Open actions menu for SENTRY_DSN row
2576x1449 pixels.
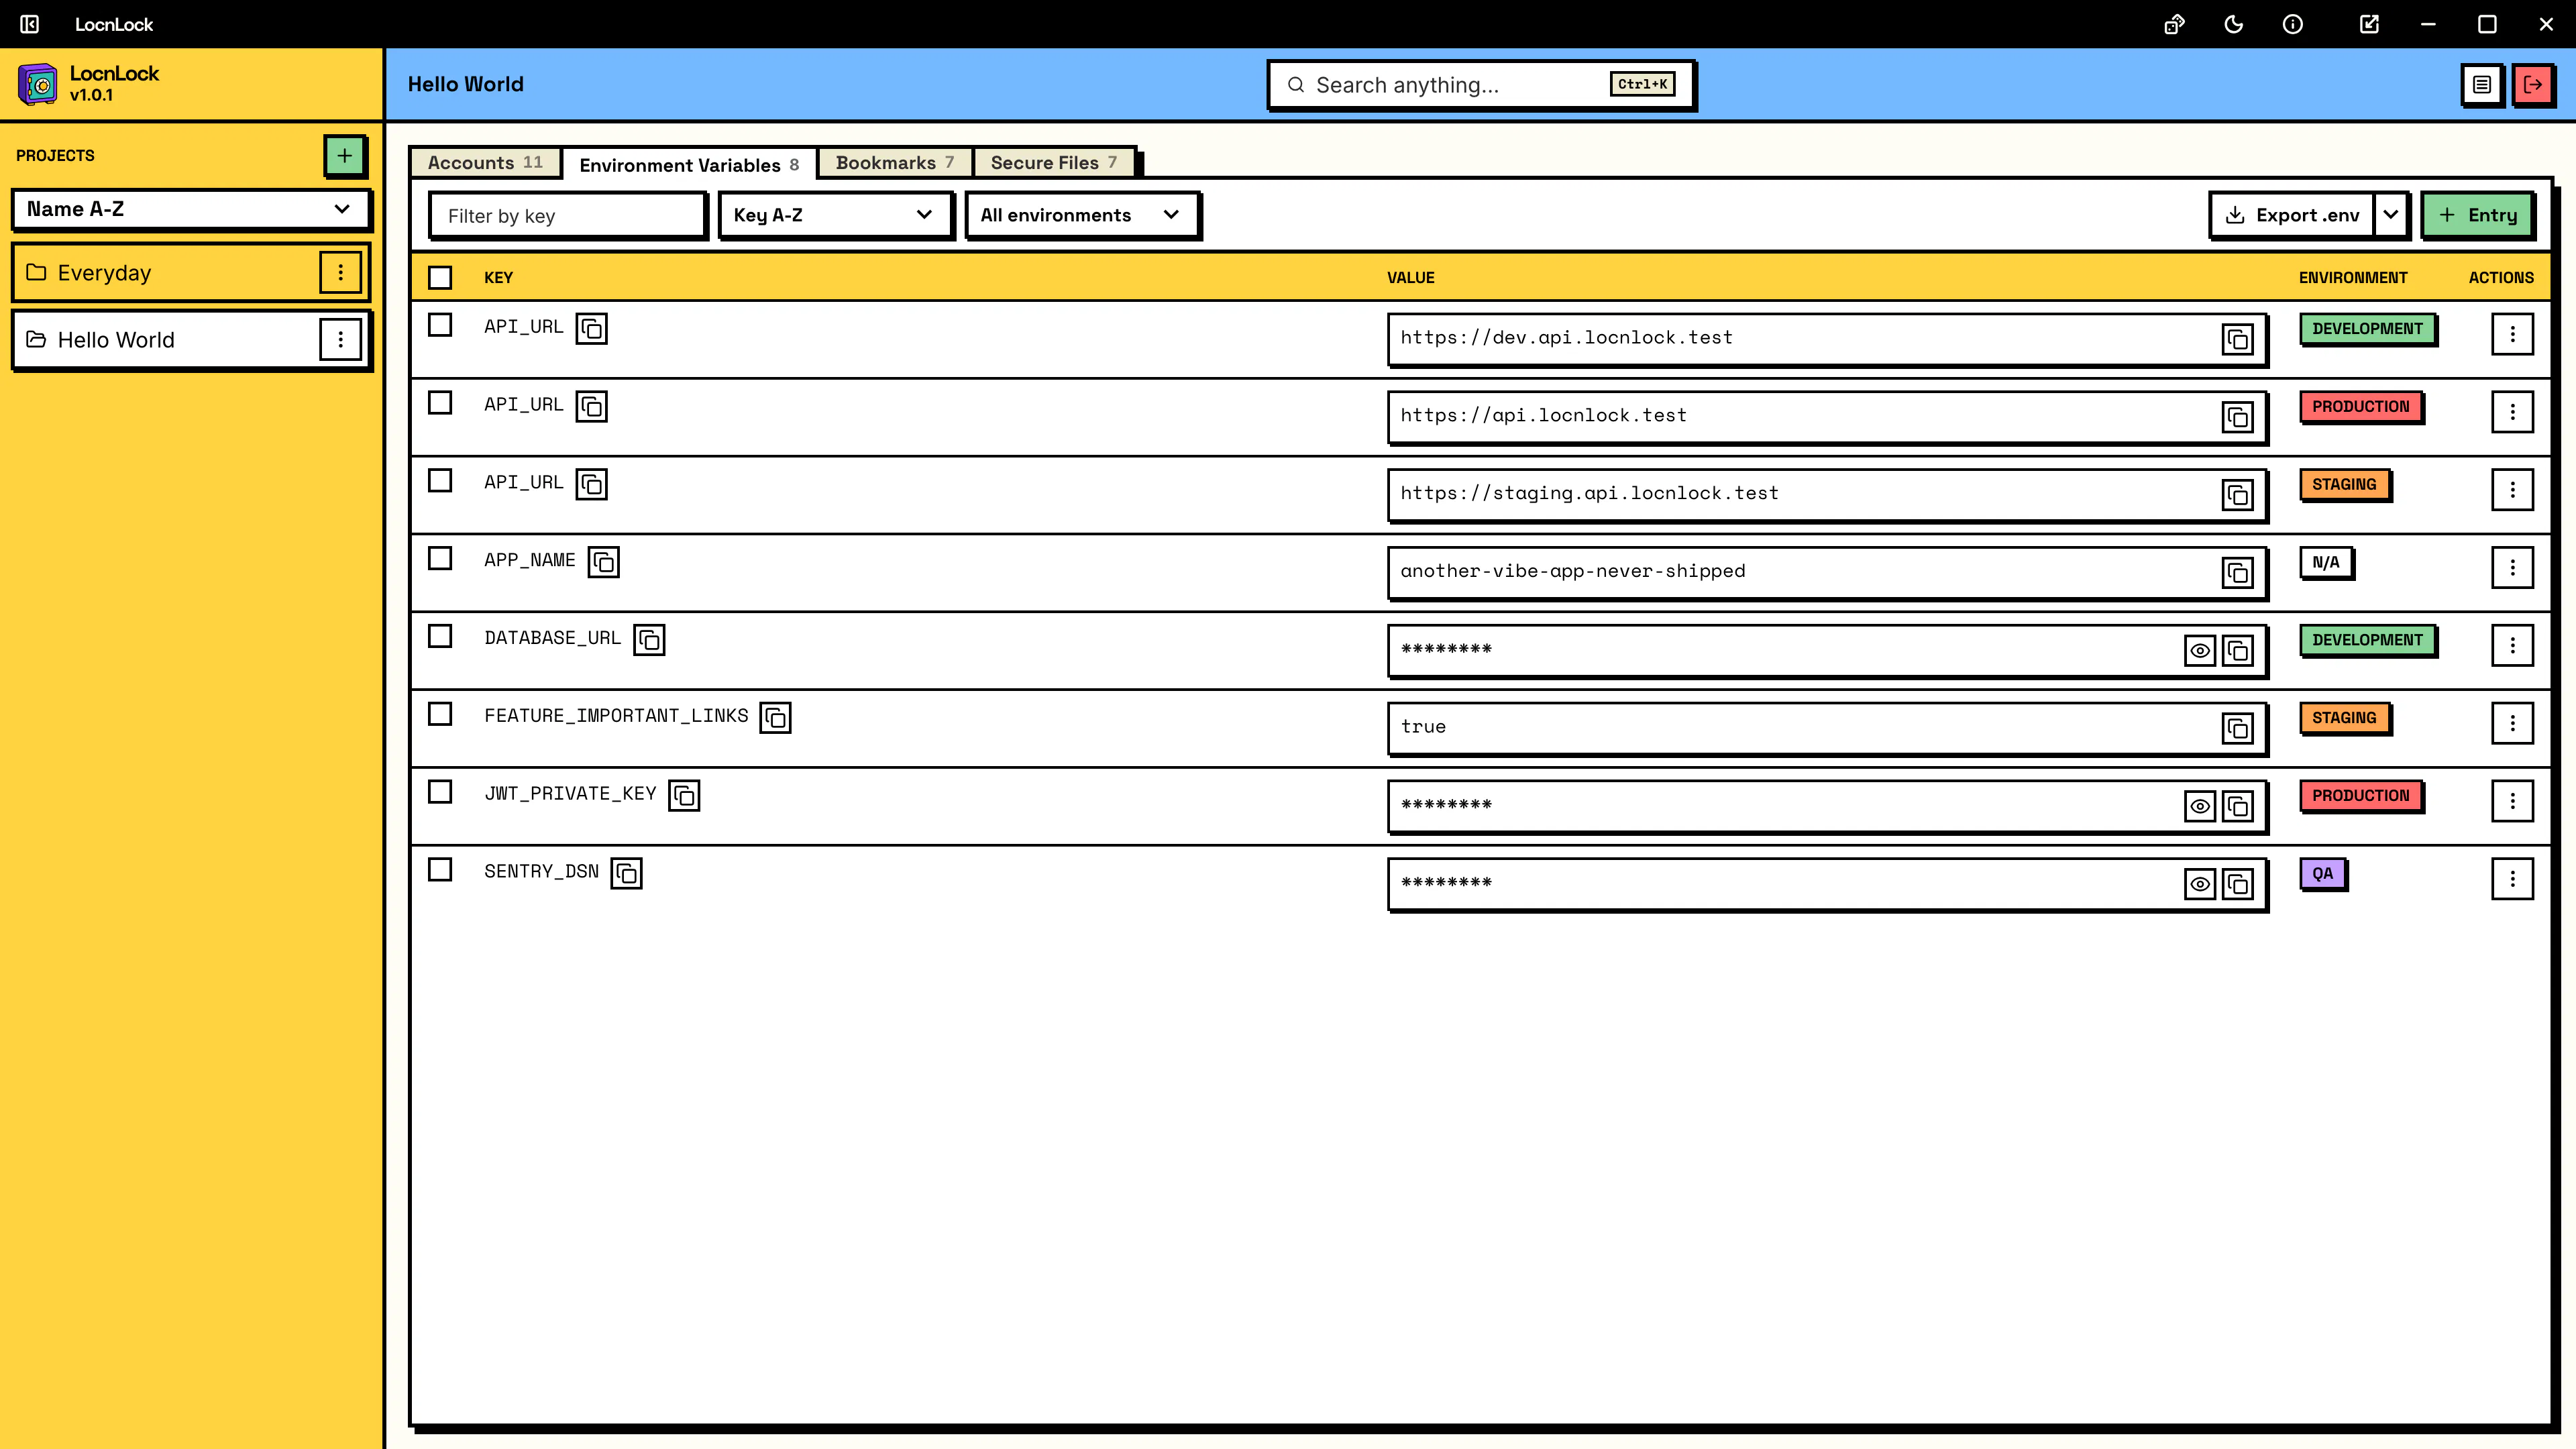click(x=2512, y=879)
